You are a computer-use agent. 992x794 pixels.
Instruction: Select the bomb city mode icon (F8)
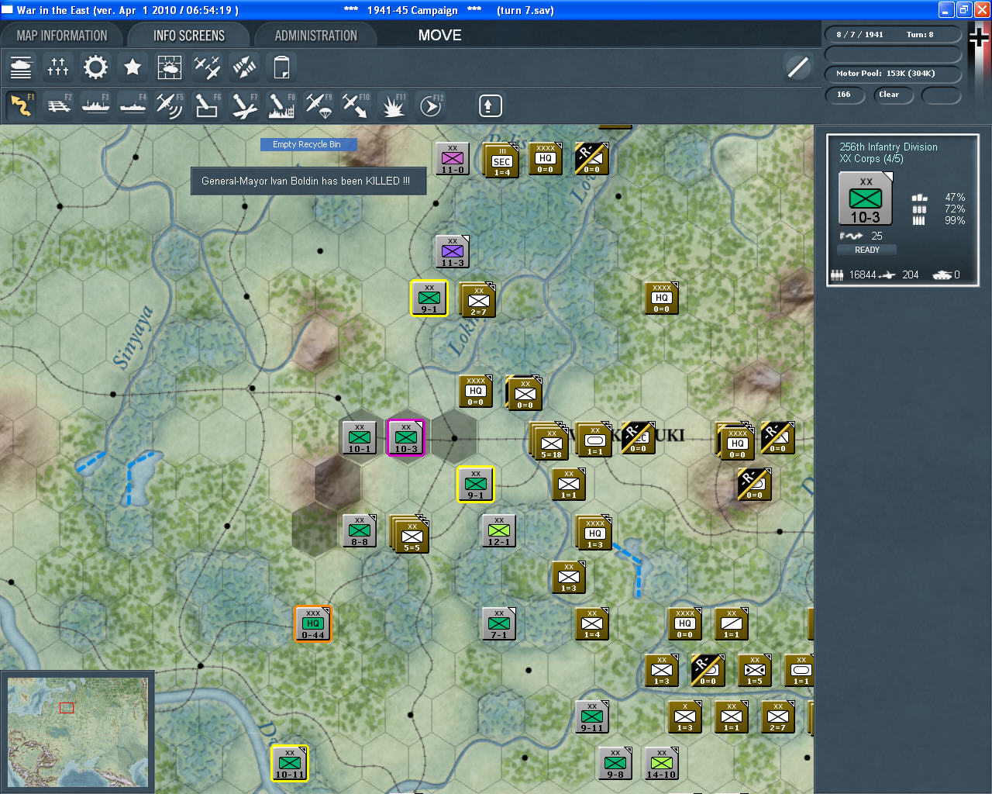281,105
